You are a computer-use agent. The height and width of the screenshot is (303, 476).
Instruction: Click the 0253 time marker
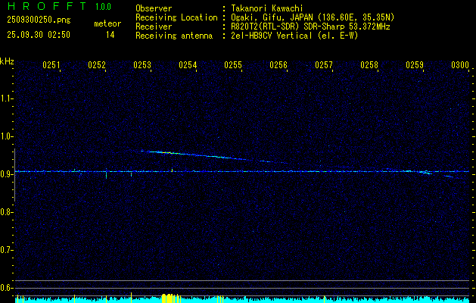point(142,66)
